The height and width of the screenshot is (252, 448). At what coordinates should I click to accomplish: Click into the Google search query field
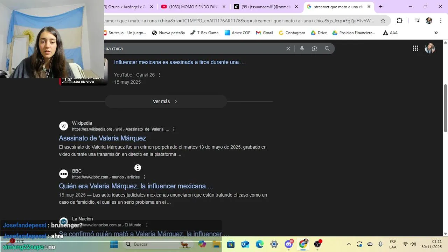[192, 49]
